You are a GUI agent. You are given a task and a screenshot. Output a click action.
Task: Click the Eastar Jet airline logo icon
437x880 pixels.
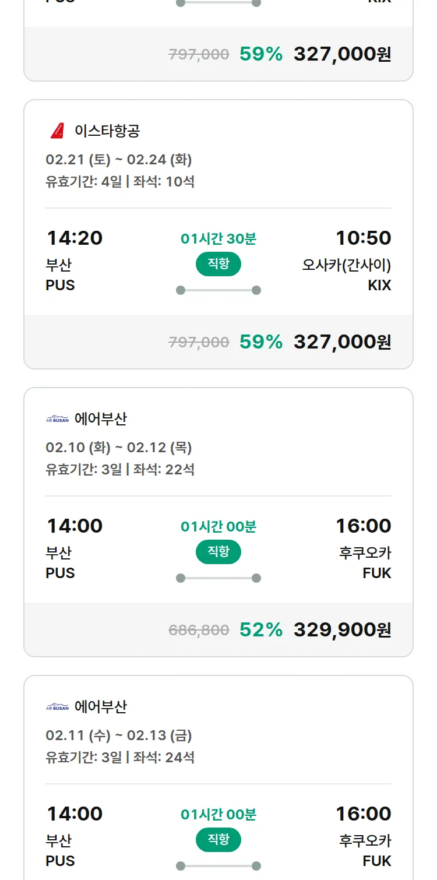point(57,131)
